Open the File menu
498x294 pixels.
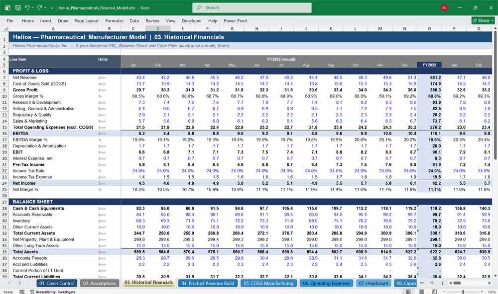pyautogui.click(x=10, y=20)
